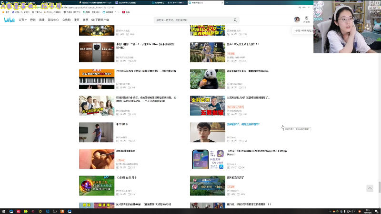This screenshot has height=214, width=381.
Task: Click the back-to-top arrow button
Action: (370, 188)
